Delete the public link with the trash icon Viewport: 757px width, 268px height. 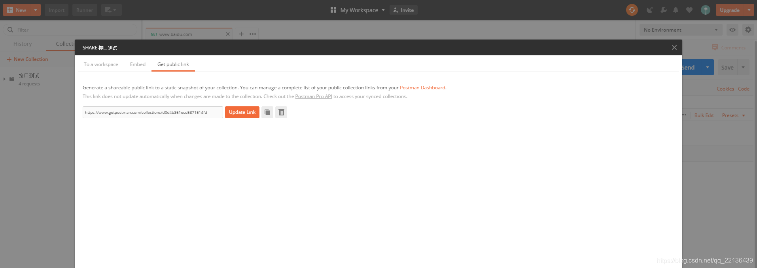pyautogui.click(x=281, y=112)
